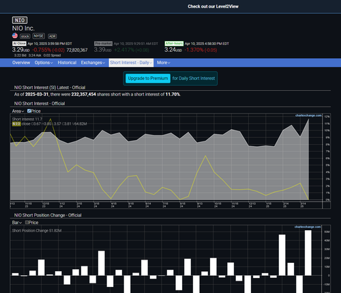Click NIO Short Position Change - Official heading
The image size is (341, 293).
pyautogui.click(x=48, y=215)
